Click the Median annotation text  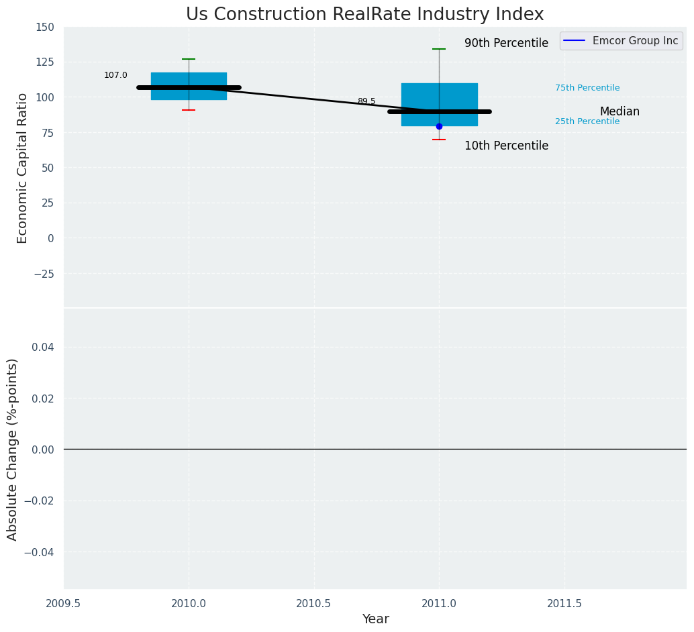(x=619, y=111)
